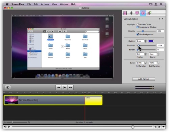Uncheck the Blur Background checkbox
The width and height of the screenshot is (169, 132).
(138, 34)
